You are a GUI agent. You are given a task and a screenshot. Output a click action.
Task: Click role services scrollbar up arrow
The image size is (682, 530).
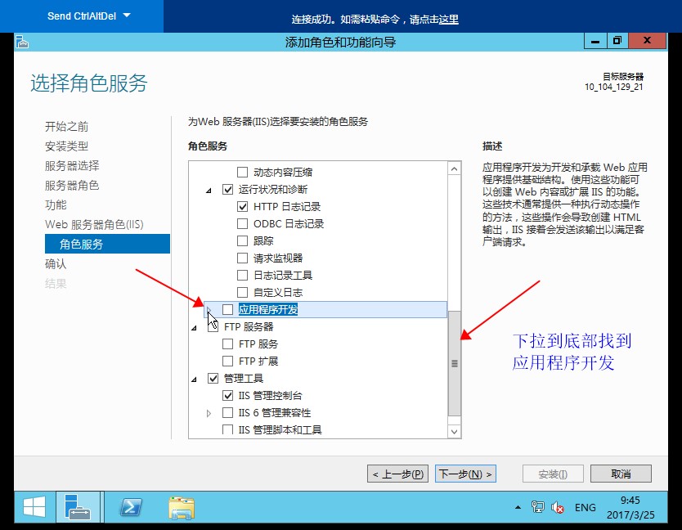click(x=454, y=168)
